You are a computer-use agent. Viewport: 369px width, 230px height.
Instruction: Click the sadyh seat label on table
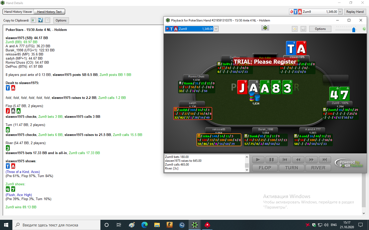[x=192, y=103]
